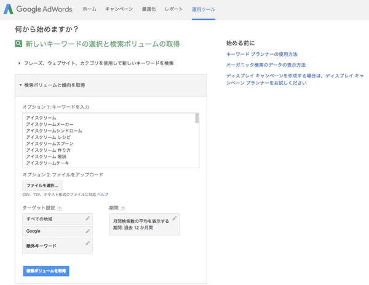Image resolution: width=369 pixels, height=285 pixels.
Task: Click the keyword textarea scrollbar thumb
Action: [197, 118]
